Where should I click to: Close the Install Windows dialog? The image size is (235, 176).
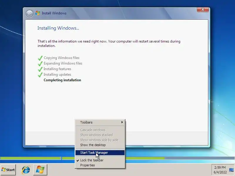point(203,9)
